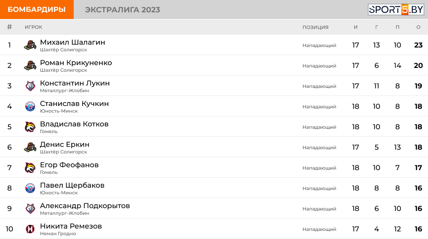428x239 pixels.
Task: Click Metallurg wolf logo beside Константин Лукин
Action: point(30,86)
